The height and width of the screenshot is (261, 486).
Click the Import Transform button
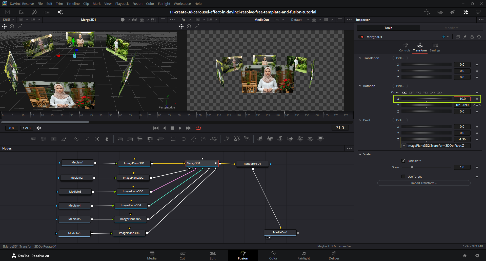[424, 183]
